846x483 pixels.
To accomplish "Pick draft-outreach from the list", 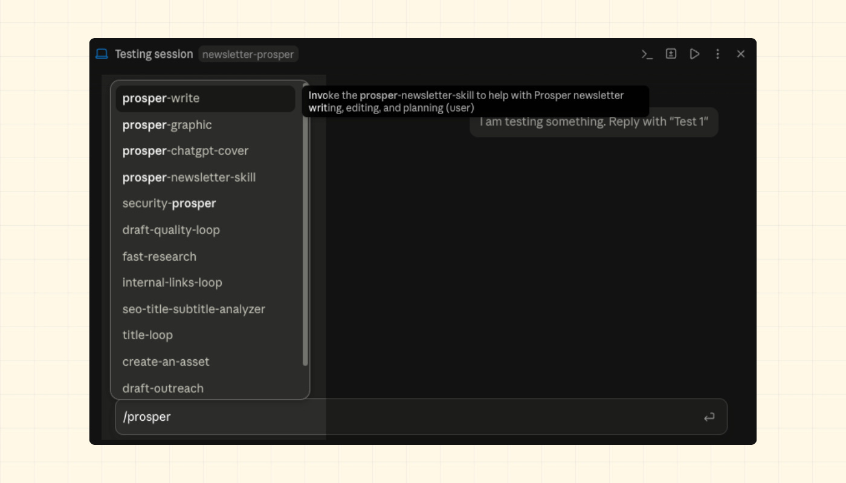I will click(x=205, y=388).
